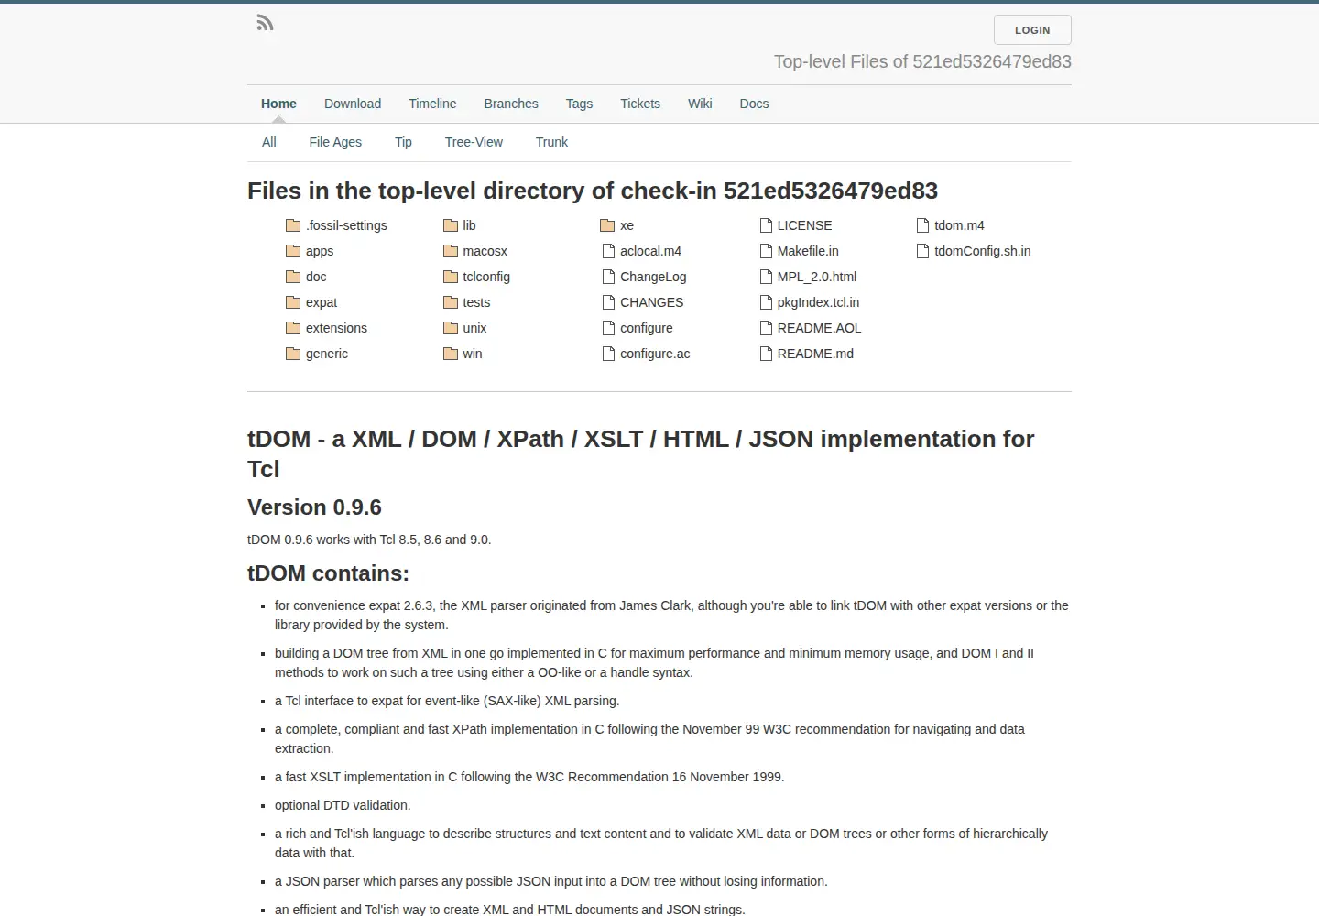Open the tdomConfig.sh.in file link
The height and width of the screenshot is (916, 1319).
point(982,251)
